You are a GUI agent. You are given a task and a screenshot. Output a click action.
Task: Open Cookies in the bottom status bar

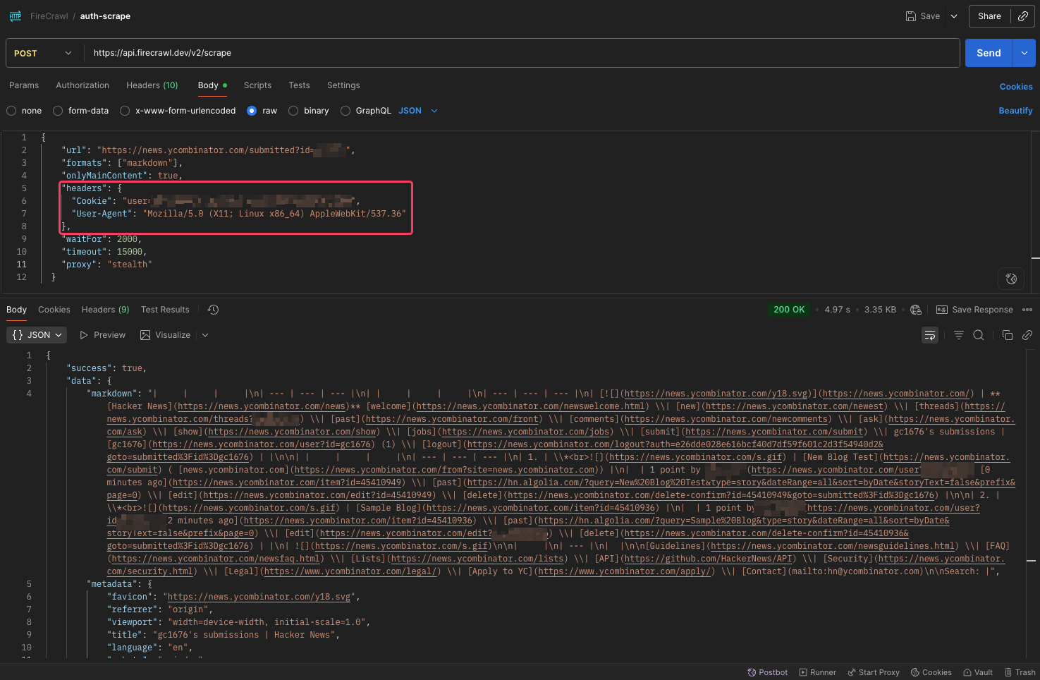pyautogui.click(x=931, y=672)
